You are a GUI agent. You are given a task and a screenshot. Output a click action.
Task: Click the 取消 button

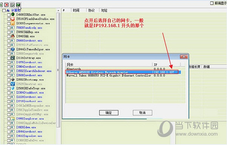pos(143,113)
